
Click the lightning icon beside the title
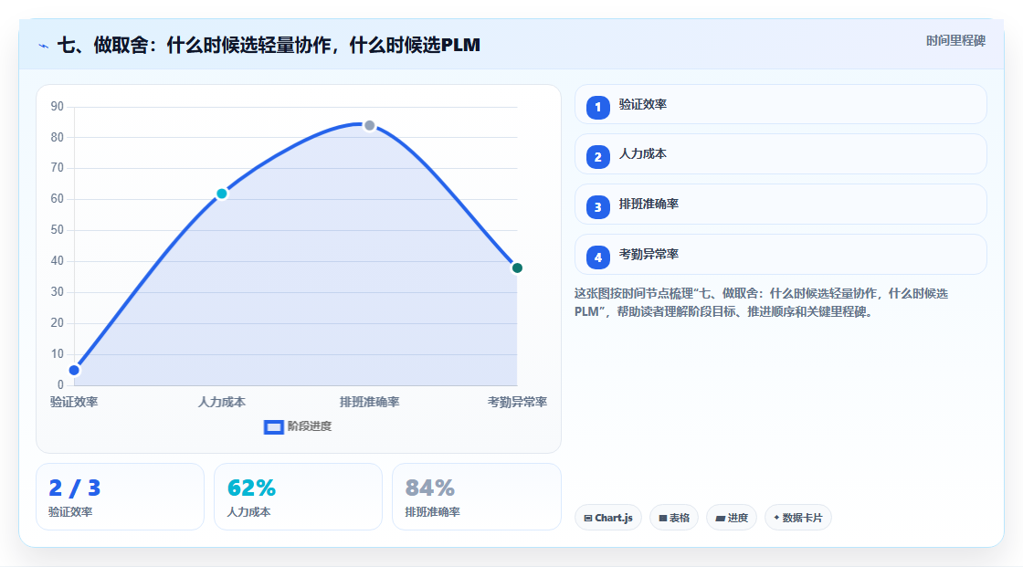(44, 46)
